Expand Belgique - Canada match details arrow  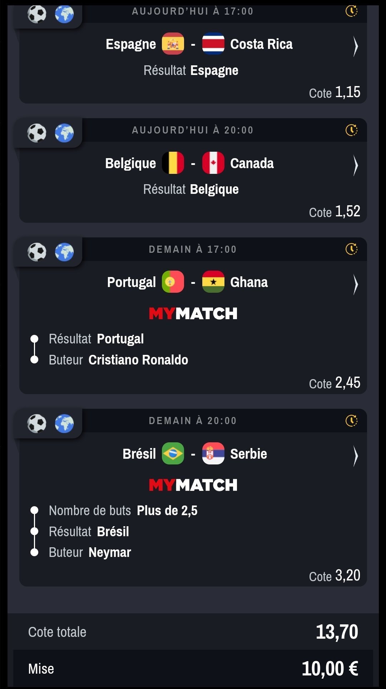pos(355,166)
